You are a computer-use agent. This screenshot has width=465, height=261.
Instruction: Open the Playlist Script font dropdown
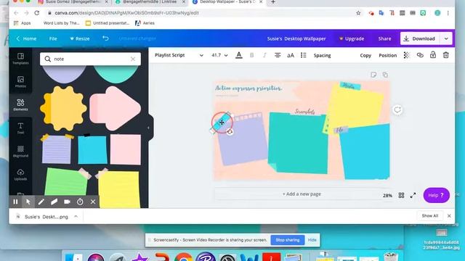coord(179,55)
